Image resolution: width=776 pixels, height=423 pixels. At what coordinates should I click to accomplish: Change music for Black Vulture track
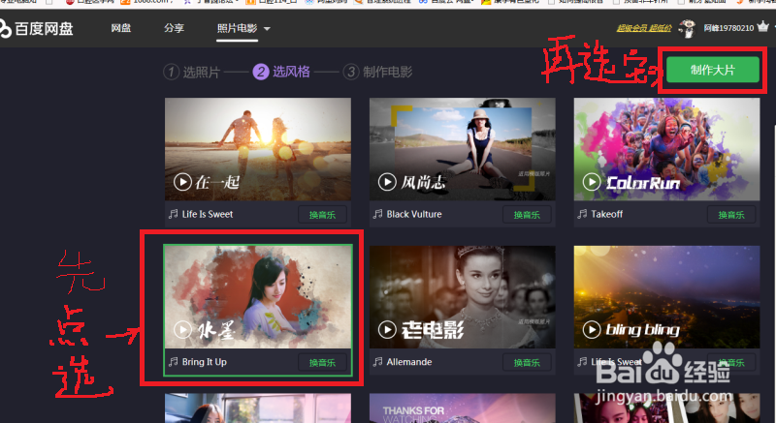[x=527, y=215]
